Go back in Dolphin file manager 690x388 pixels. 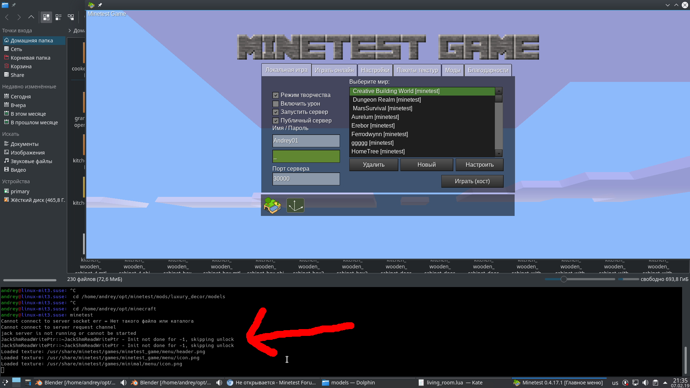point(7,17)
